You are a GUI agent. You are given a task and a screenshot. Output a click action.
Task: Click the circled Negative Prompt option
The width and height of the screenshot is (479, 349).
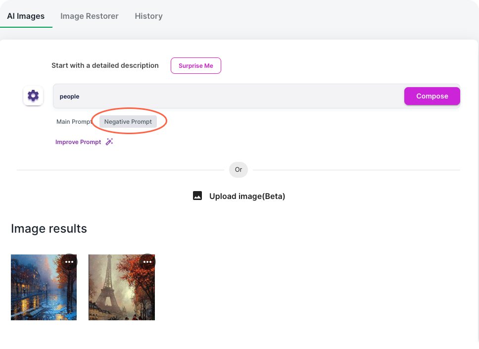coord(128,121)
